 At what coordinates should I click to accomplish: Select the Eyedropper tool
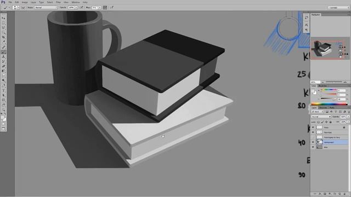coord(3,42)
